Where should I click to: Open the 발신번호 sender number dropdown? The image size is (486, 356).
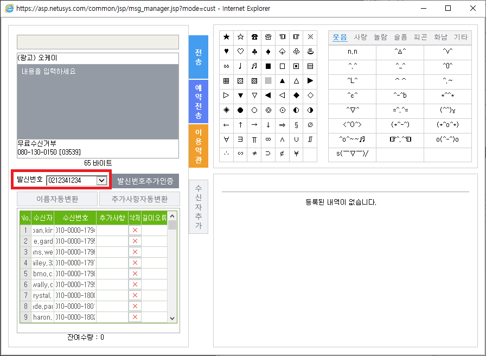(x=101, y=181)
